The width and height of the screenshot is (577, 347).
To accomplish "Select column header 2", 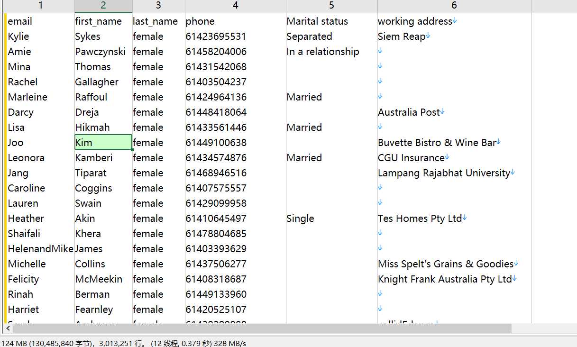I will click(x=103, y=6).
